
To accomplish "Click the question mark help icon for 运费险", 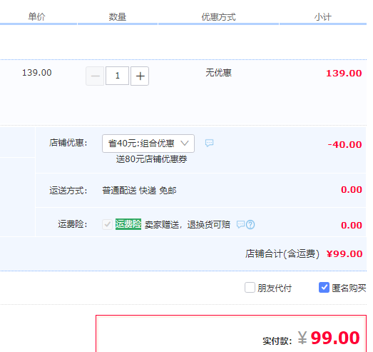I will point(250,225).
